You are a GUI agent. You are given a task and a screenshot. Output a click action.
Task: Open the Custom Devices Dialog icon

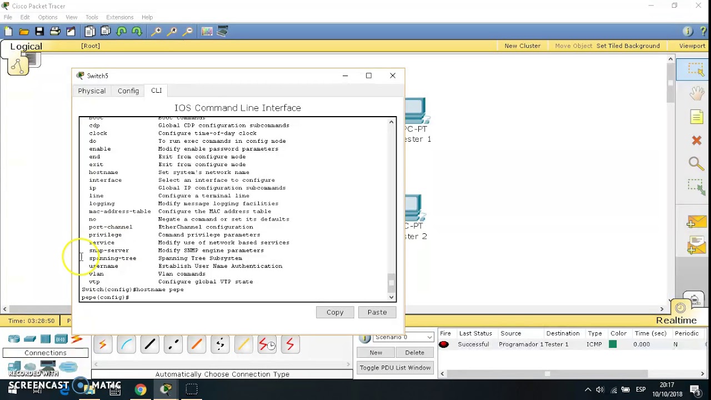223,32
